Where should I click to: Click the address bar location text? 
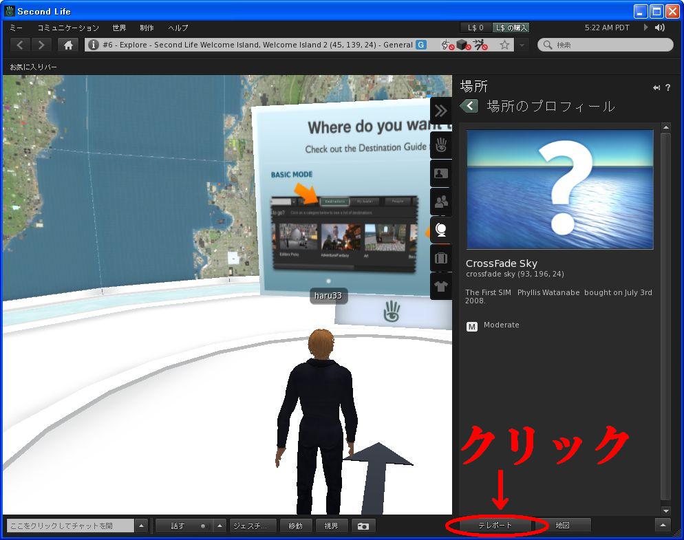(258, 45)
